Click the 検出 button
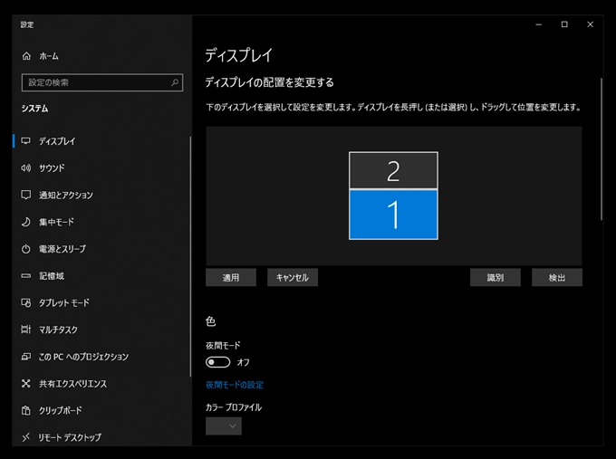This screenshot has width=616, height=459. (x=557, y=278)
